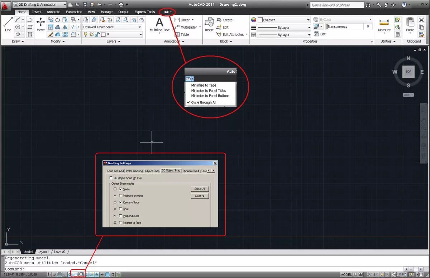Click the Transparency slider field
The image size is (430, 278).
(x=344, y=27)
